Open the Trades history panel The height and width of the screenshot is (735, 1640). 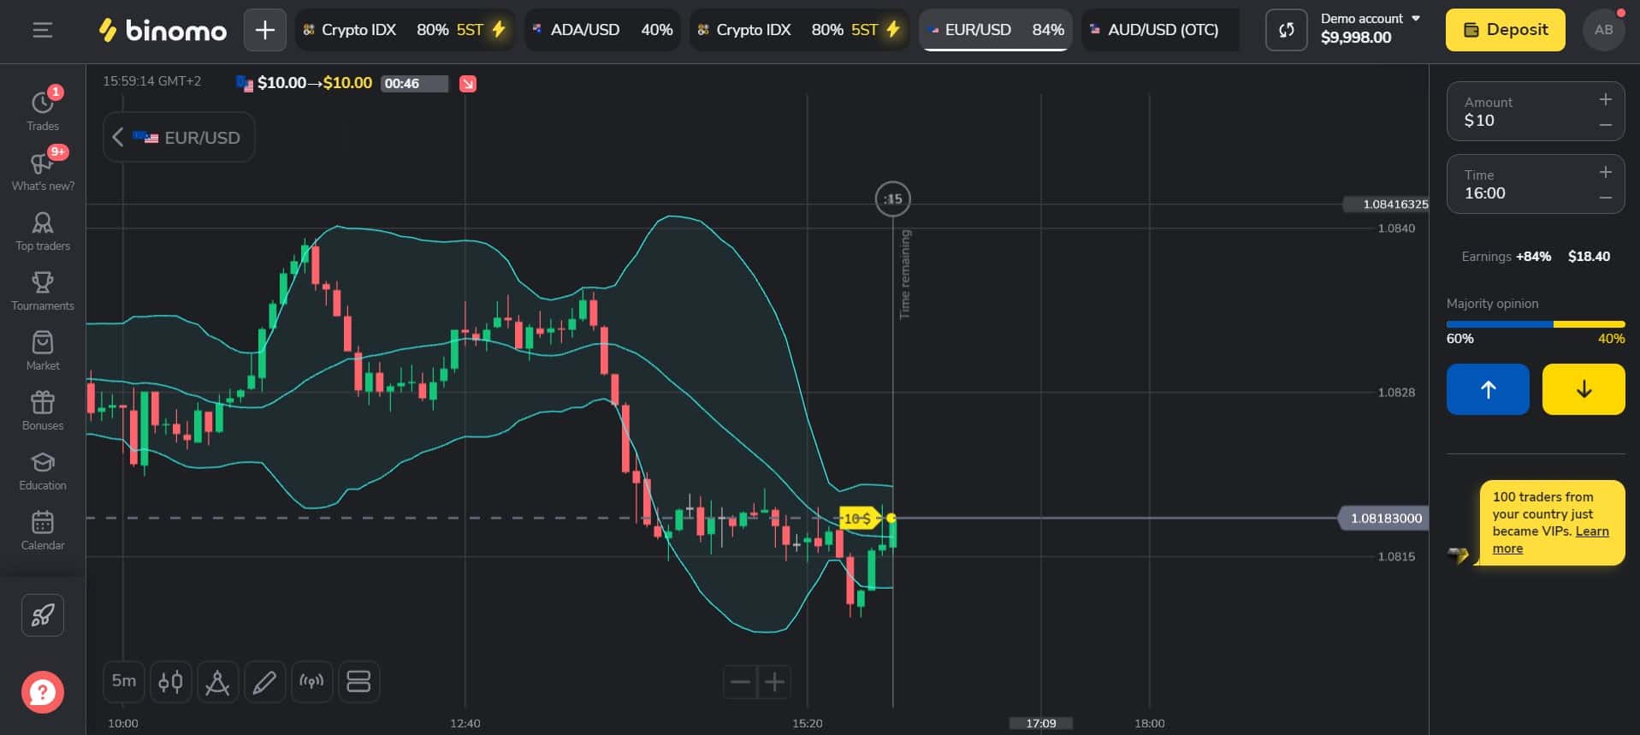43,109
